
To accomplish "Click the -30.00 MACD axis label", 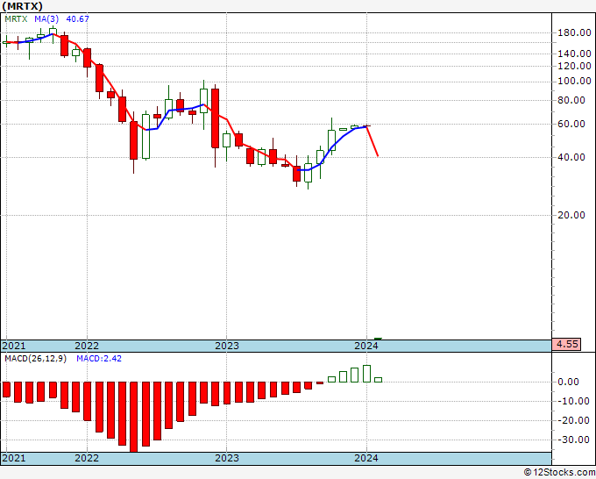I will [x=574, y=440].
